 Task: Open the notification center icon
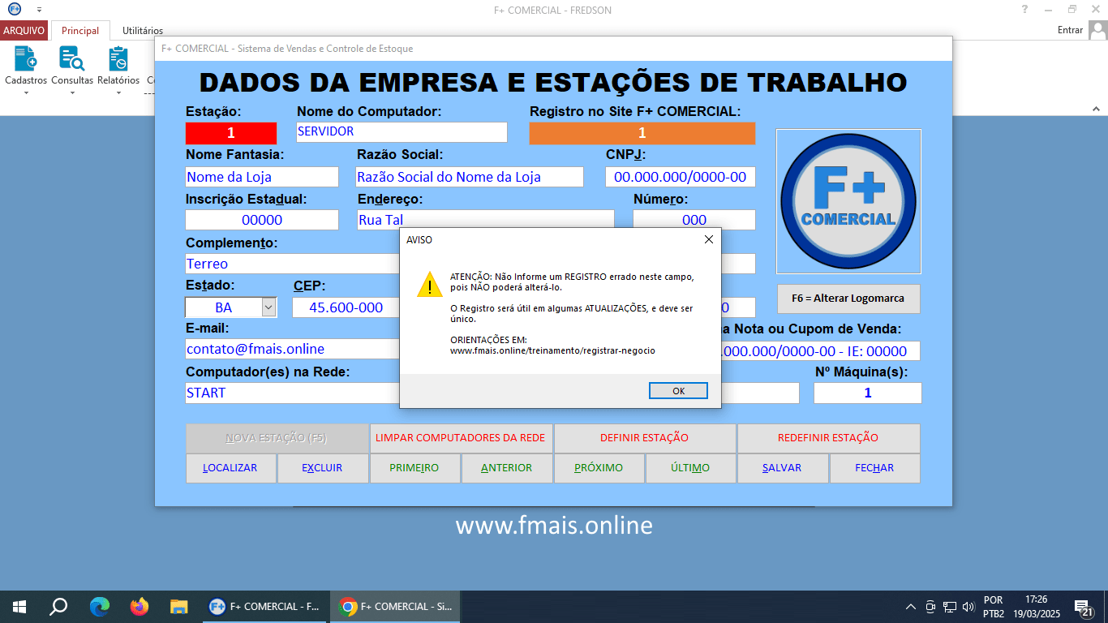pyautogui.click(x=1083, y=608)
